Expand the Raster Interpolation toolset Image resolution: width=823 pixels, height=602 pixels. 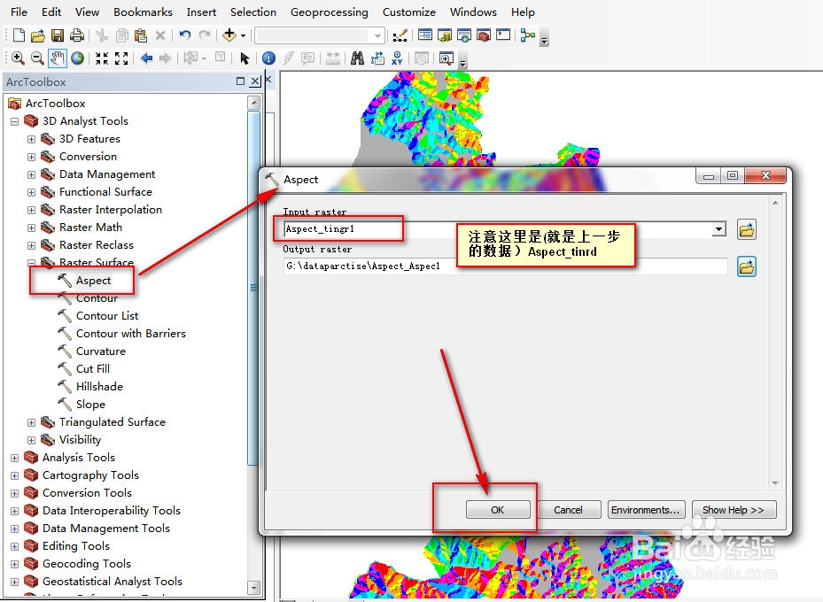pos(32,211)
